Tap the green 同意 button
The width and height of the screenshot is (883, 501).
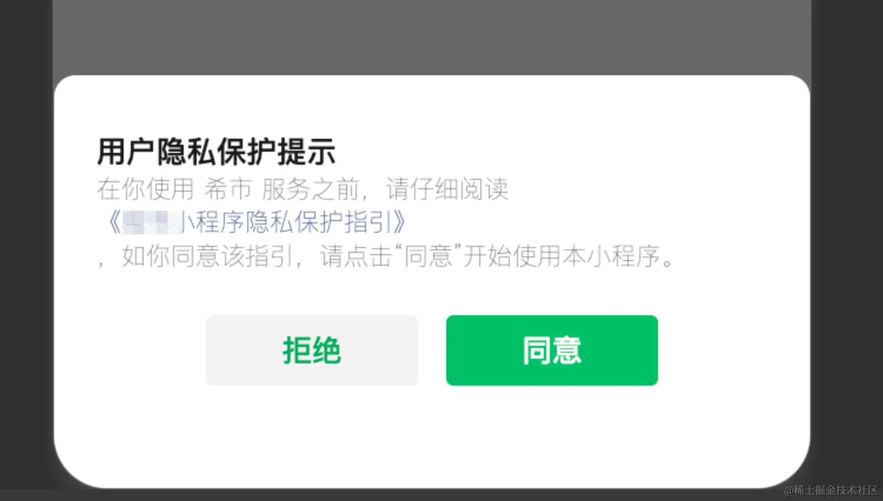tap(552, 350)
